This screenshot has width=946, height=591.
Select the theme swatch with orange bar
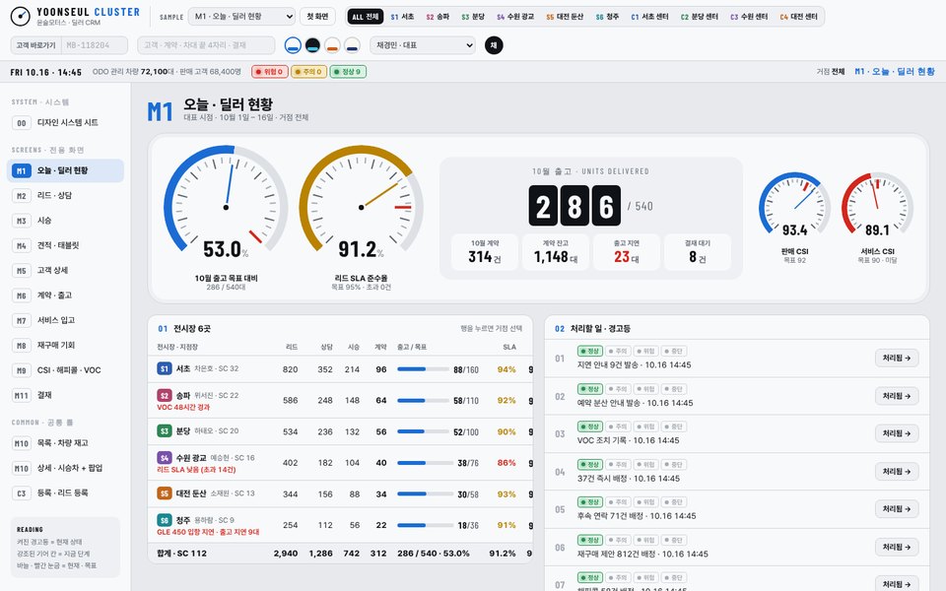332,45
